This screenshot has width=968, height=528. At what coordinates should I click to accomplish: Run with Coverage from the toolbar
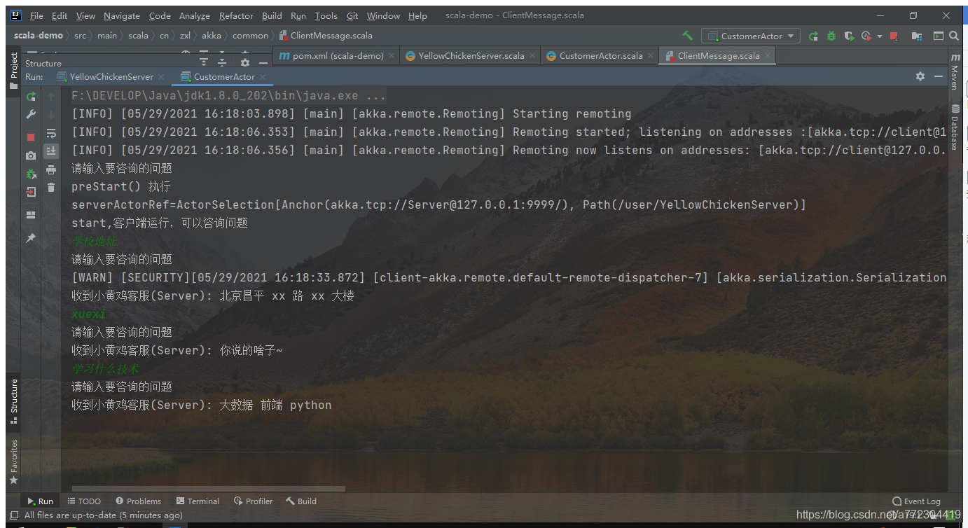(x=849, y=36)
